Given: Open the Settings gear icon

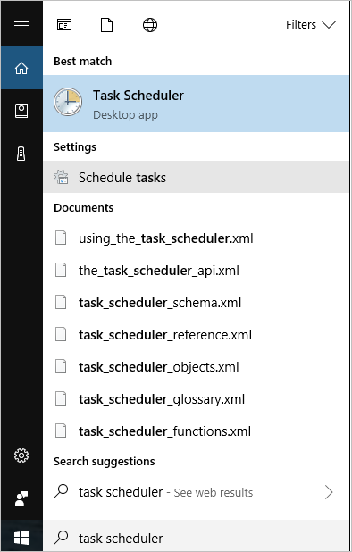Looking at the screenshot, I should click(21, 456).
